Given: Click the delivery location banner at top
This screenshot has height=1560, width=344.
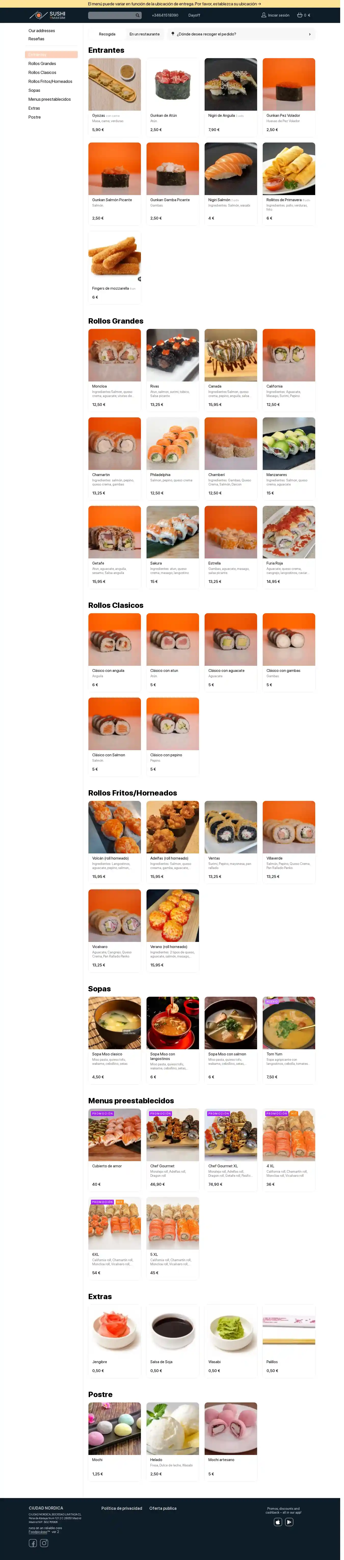Looking at the screenshot, I should pyautogui.click(x=175, y=4).
